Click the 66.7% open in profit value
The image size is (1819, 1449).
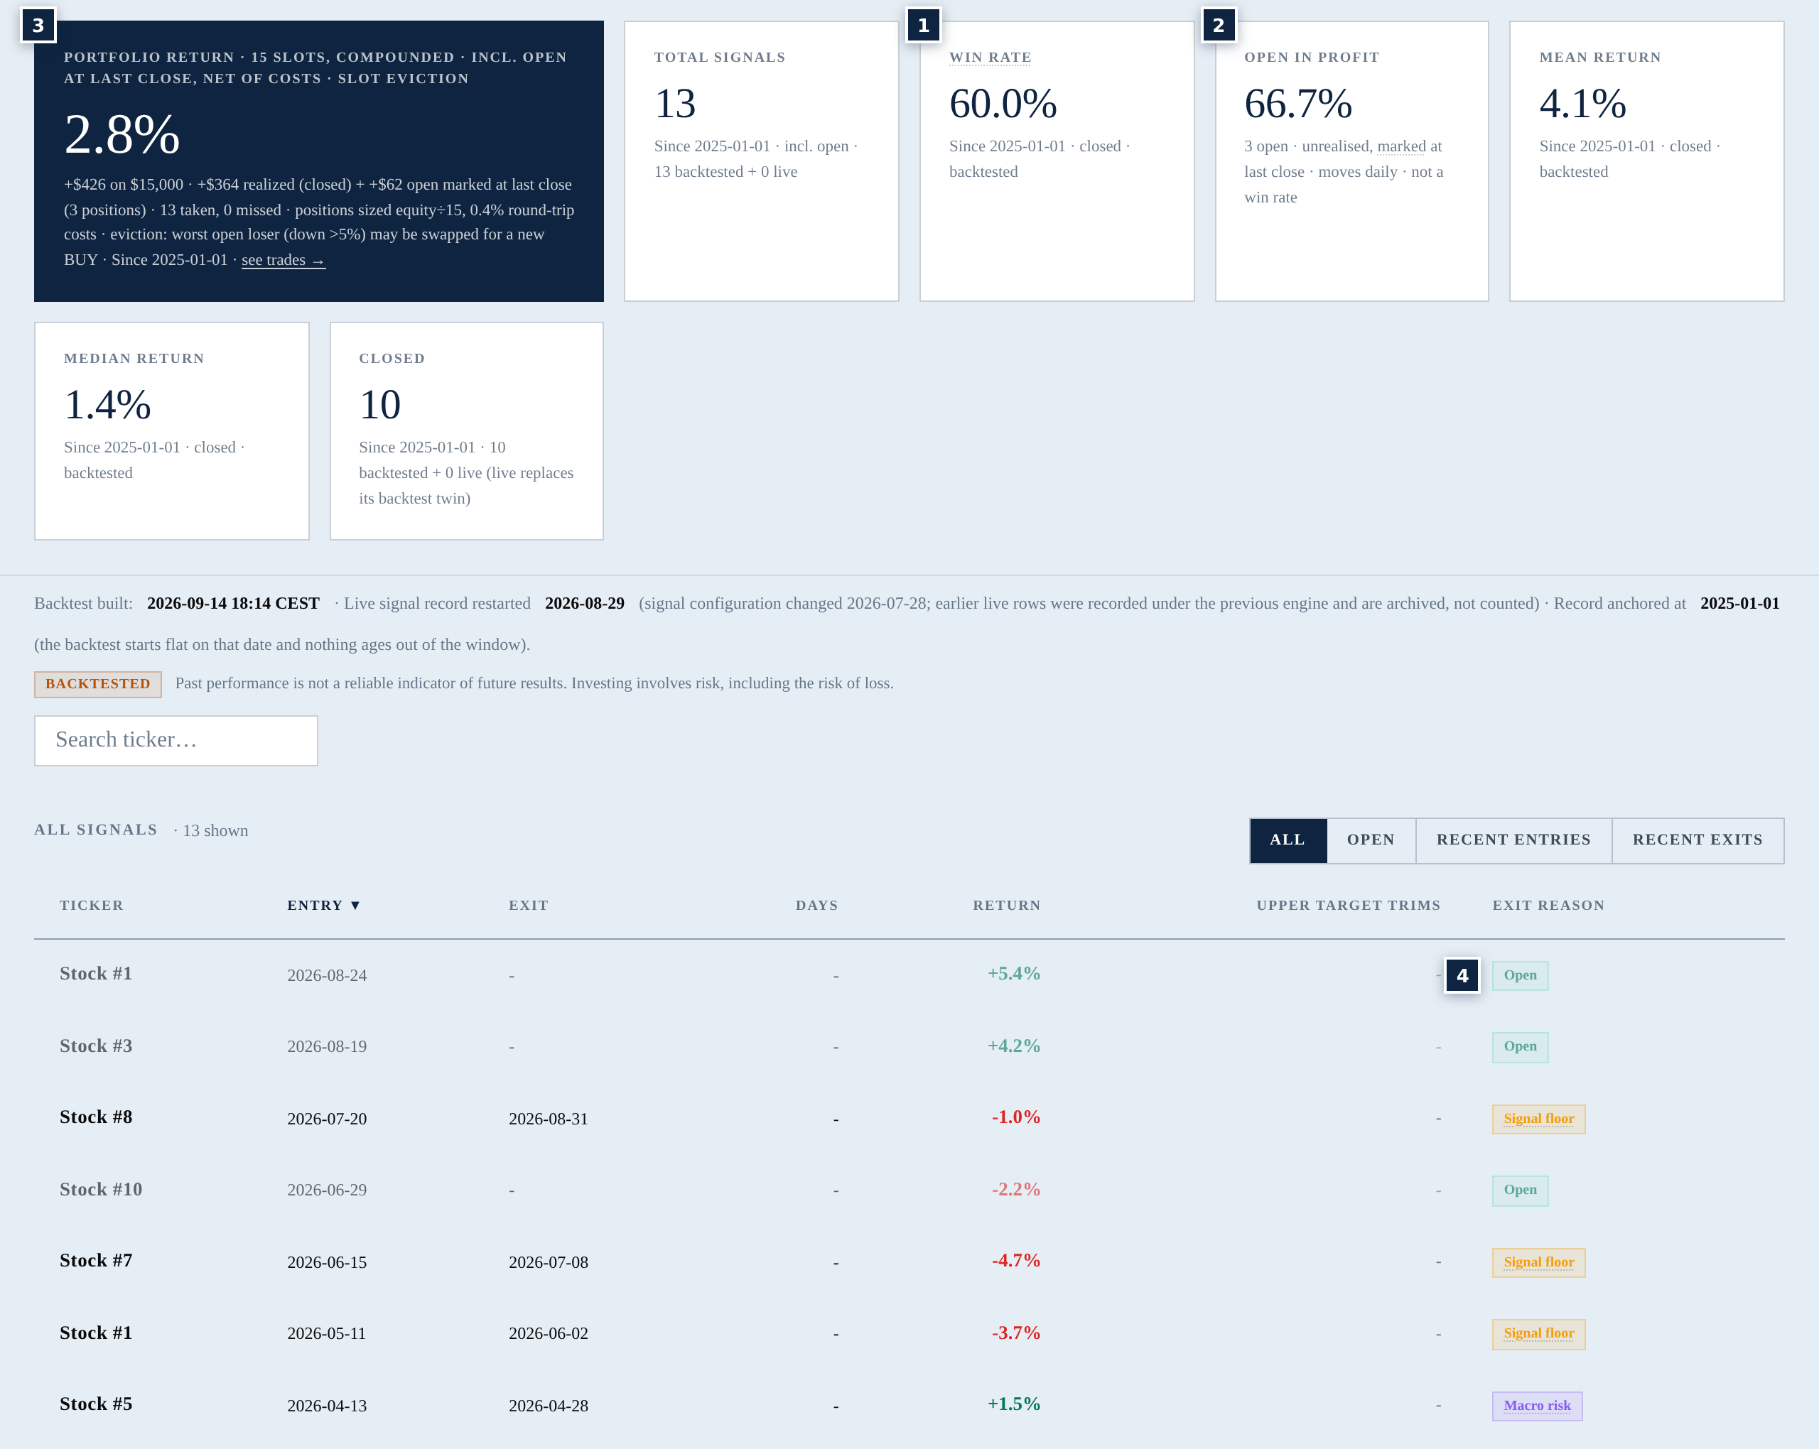coord(1297,104)
